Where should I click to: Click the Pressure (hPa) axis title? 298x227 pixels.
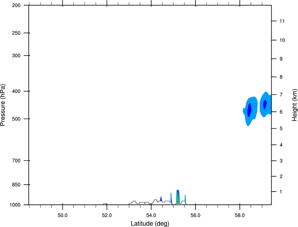[3, 105]
